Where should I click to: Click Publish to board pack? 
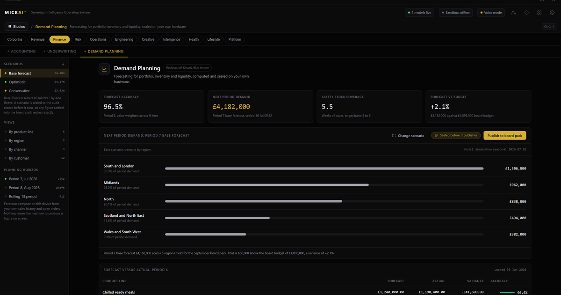pos(505,135)
